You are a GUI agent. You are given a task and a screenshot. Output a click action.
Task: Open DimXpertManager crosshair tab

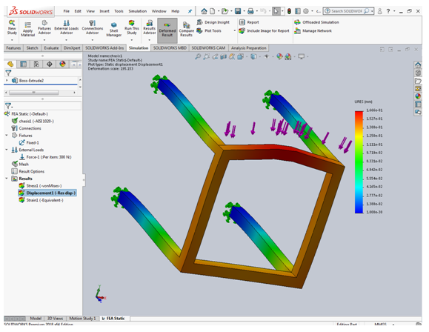[50, 64]
